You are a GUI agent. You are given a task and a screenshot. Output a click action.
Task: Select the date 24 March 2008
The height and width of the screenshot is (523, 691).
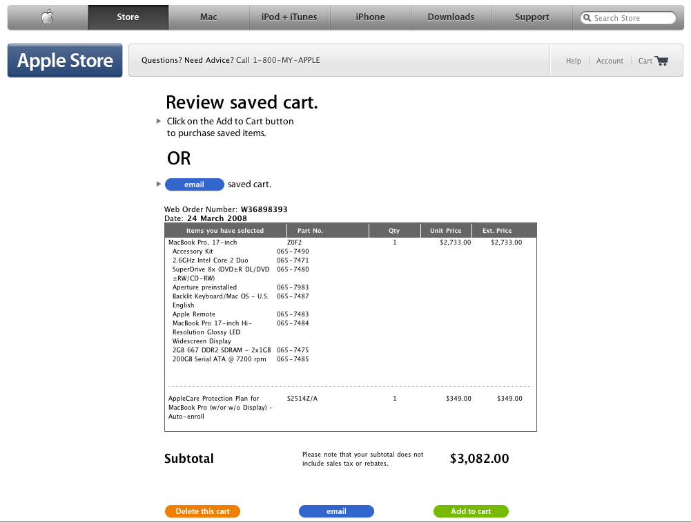(x=217, y=218)
